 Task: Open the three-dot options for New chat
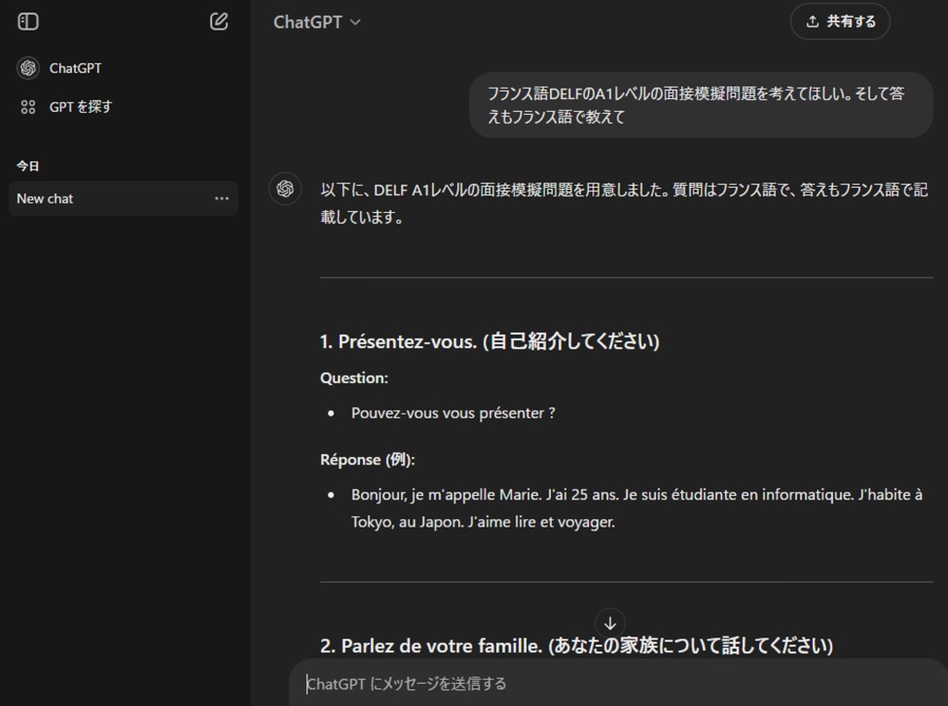[x=221, y=199]
